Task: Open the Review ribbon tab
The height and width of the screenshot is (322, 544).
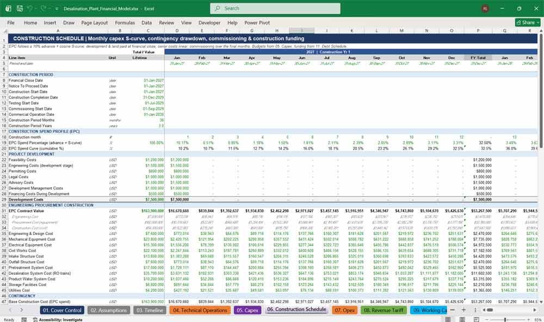Action: click(166, 22)
